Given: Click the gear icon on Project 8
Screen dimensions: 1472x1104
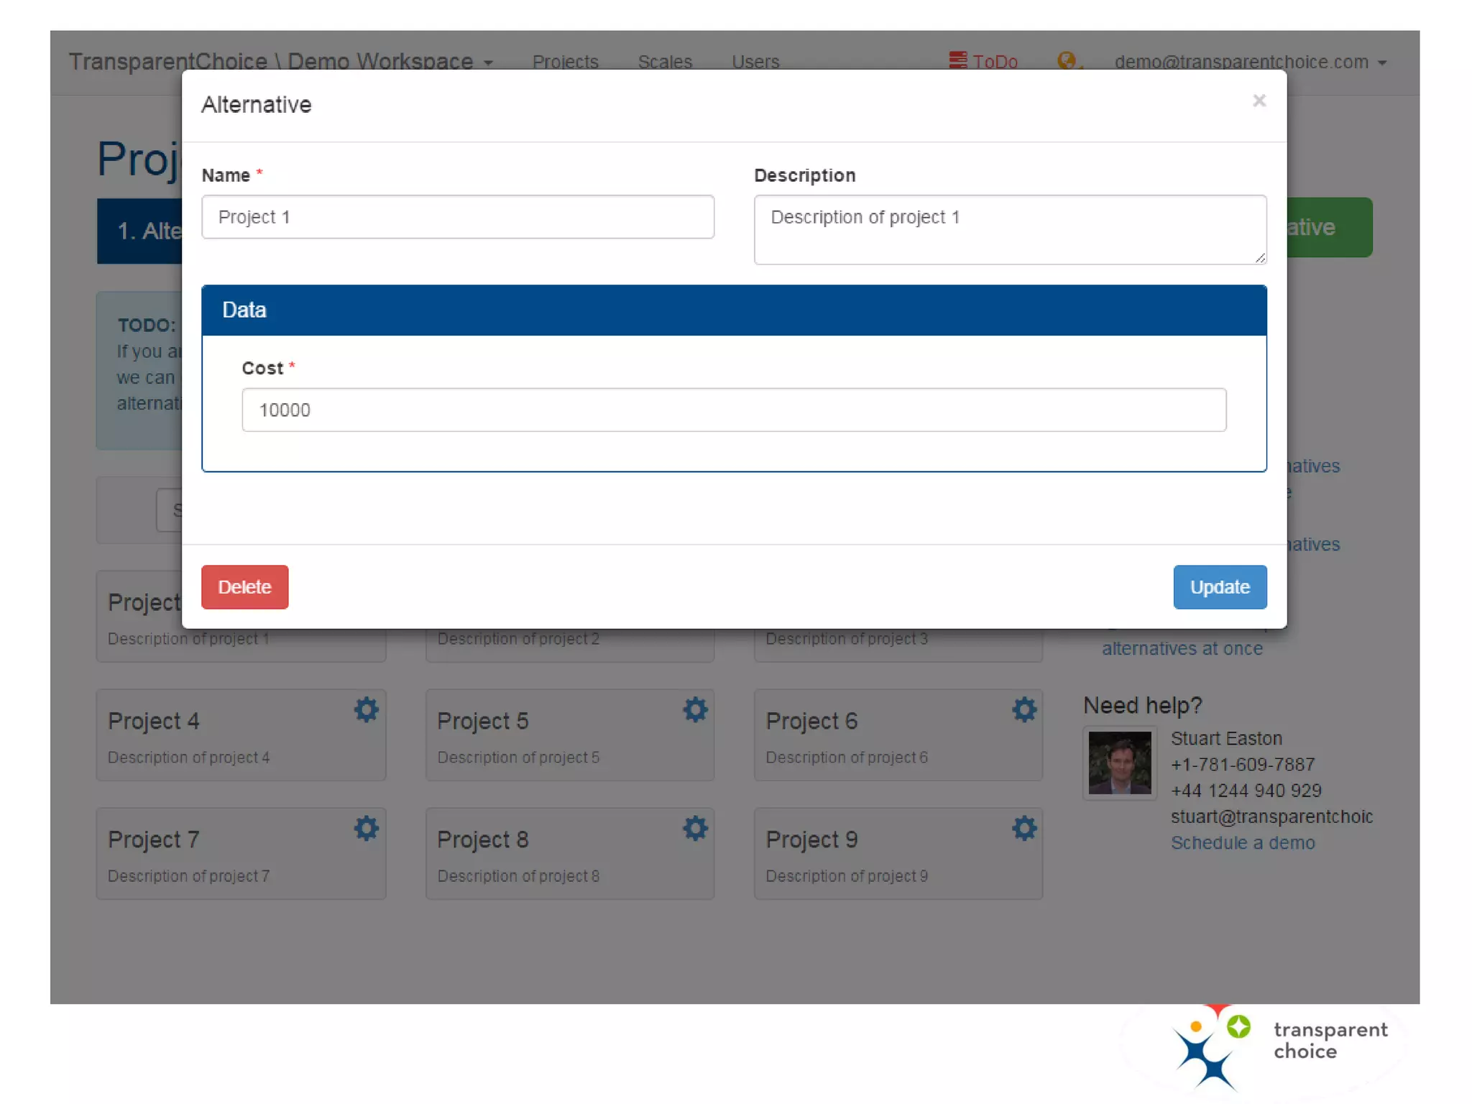Looking at the screenshot, I should (x=695, y=829).
